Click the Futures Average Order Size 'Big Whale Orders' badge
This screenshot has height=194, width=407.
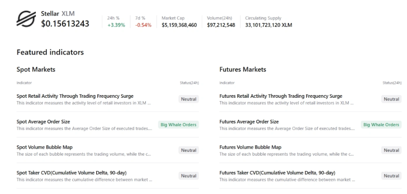point(381,125)
